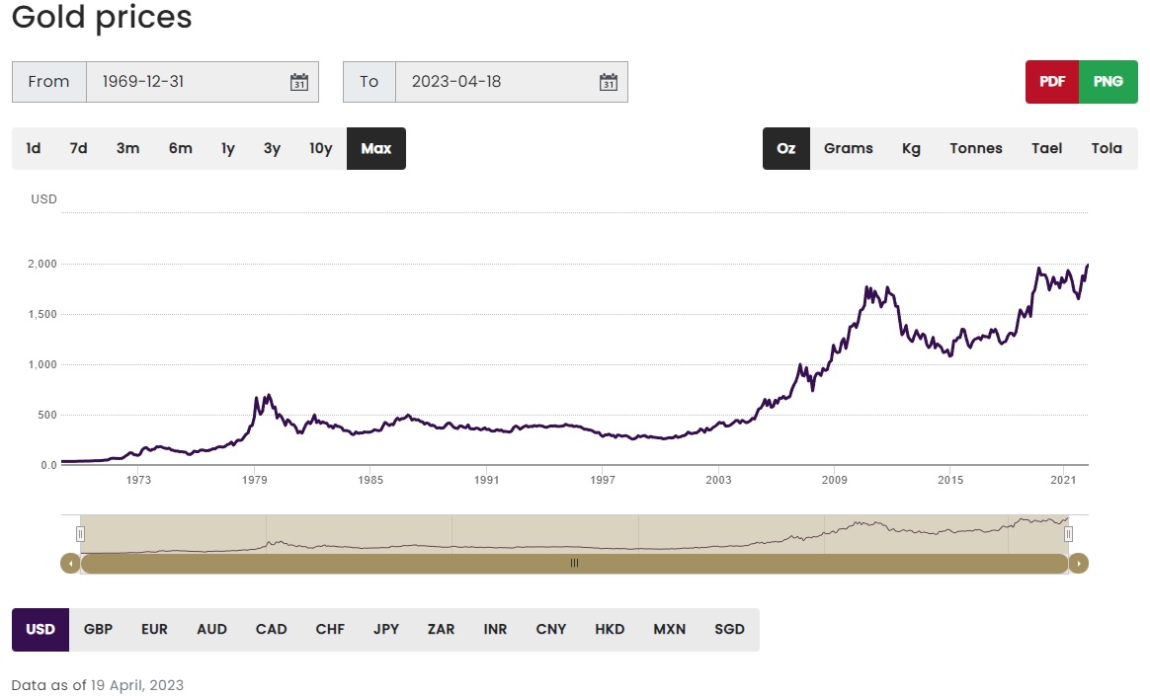The image size is (1150, 697).
Task: Click the red PDF export icon
Action: click(x=1051, y=82)
